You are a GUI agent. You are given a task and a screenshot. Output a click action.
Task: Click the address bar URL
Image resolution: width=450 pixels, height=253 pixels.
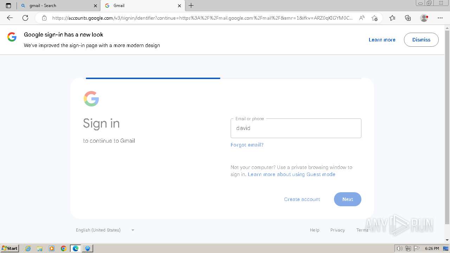tap(202, 18)
